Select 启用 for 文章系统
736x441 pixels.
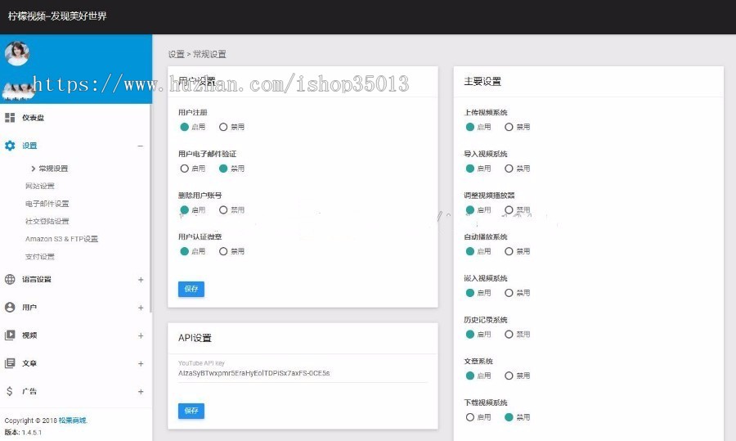[470, 376]
